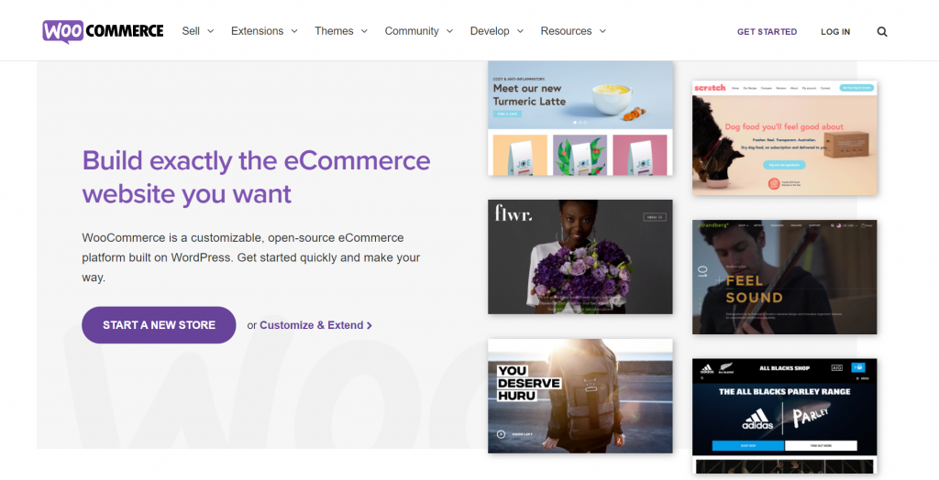This screenshot has width=939, height=480.
Task: Click the GET STARTED link
Action: point(767,32)
